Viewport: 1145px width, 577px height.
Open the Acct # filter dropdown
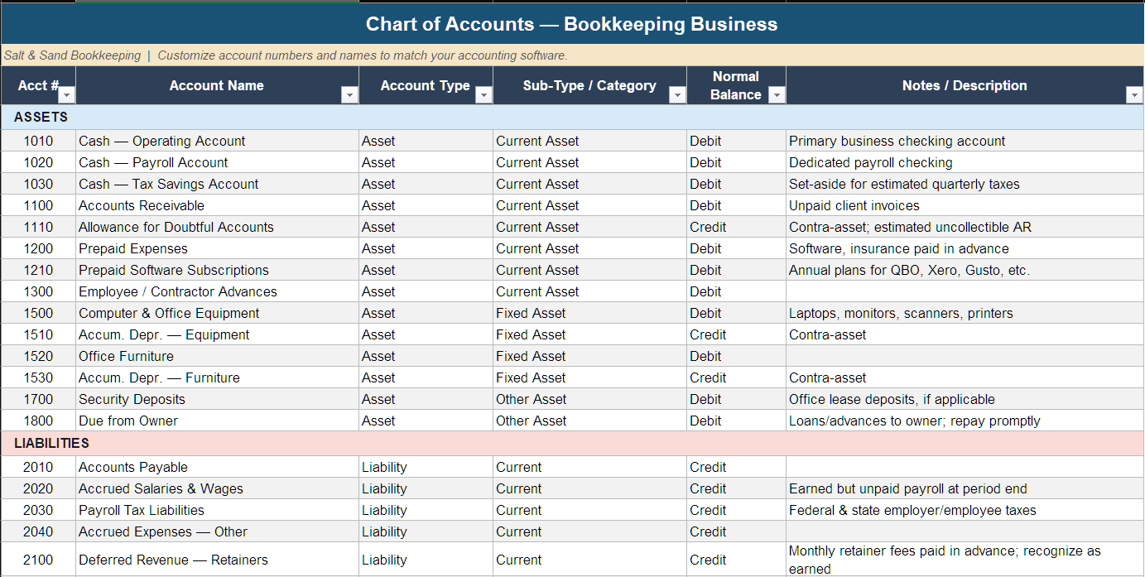click(x=66, y=96)
